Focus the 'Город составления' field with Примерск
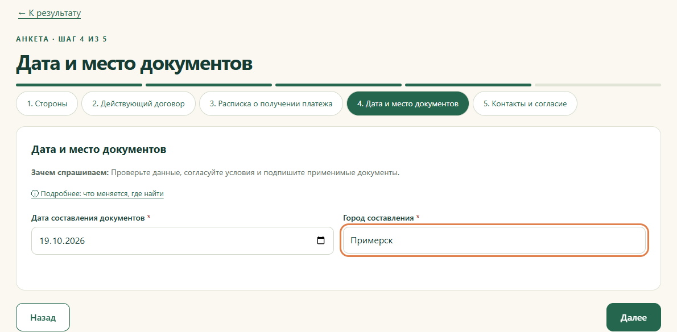 pyautogui.click(x=494, y=240)
